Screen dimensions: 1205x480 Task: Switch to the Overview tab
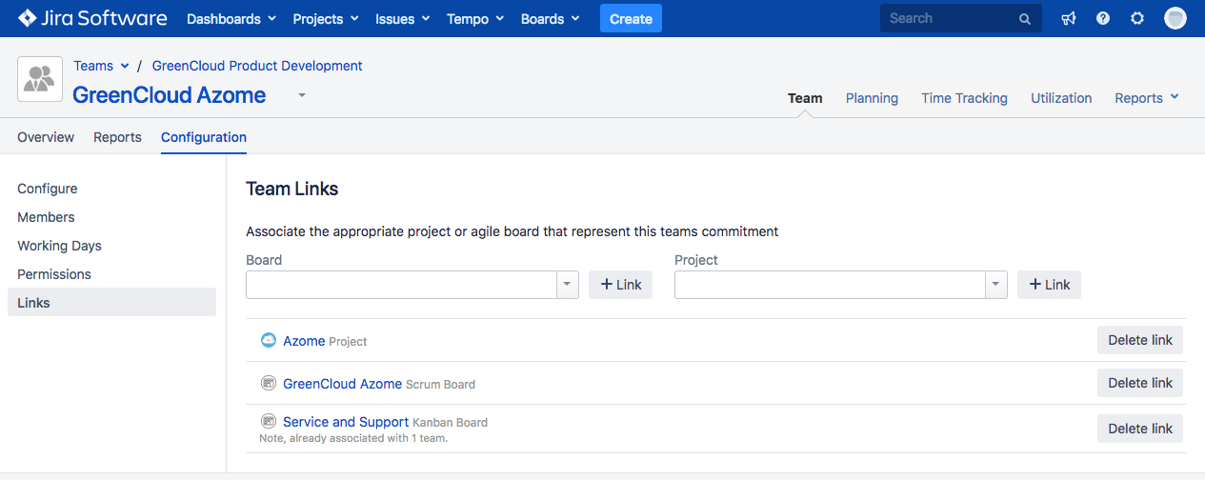pos(46,137)
